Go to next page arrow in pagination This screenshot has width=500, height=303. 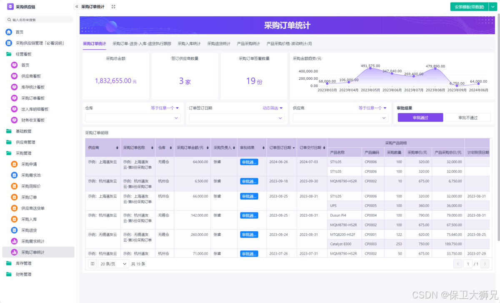coord(485,264)
